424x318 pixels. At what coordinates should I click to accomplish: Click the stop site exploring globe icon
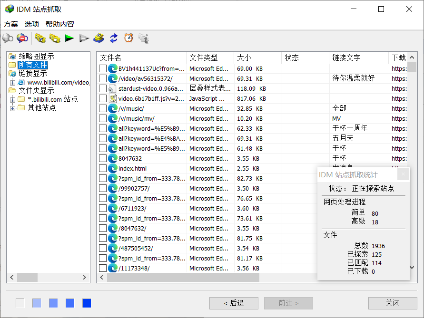point(22,39)
